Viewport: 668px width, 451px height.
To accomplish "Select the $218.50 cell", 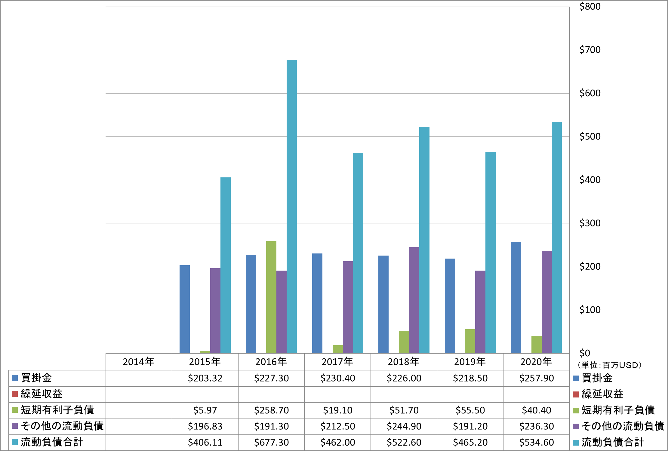I will pyautogui.click(x=470, y=378).
